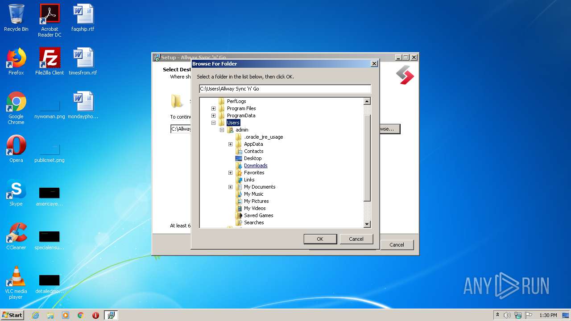
Task: Select the Downloads folder
Action: [x=256, y=165]
